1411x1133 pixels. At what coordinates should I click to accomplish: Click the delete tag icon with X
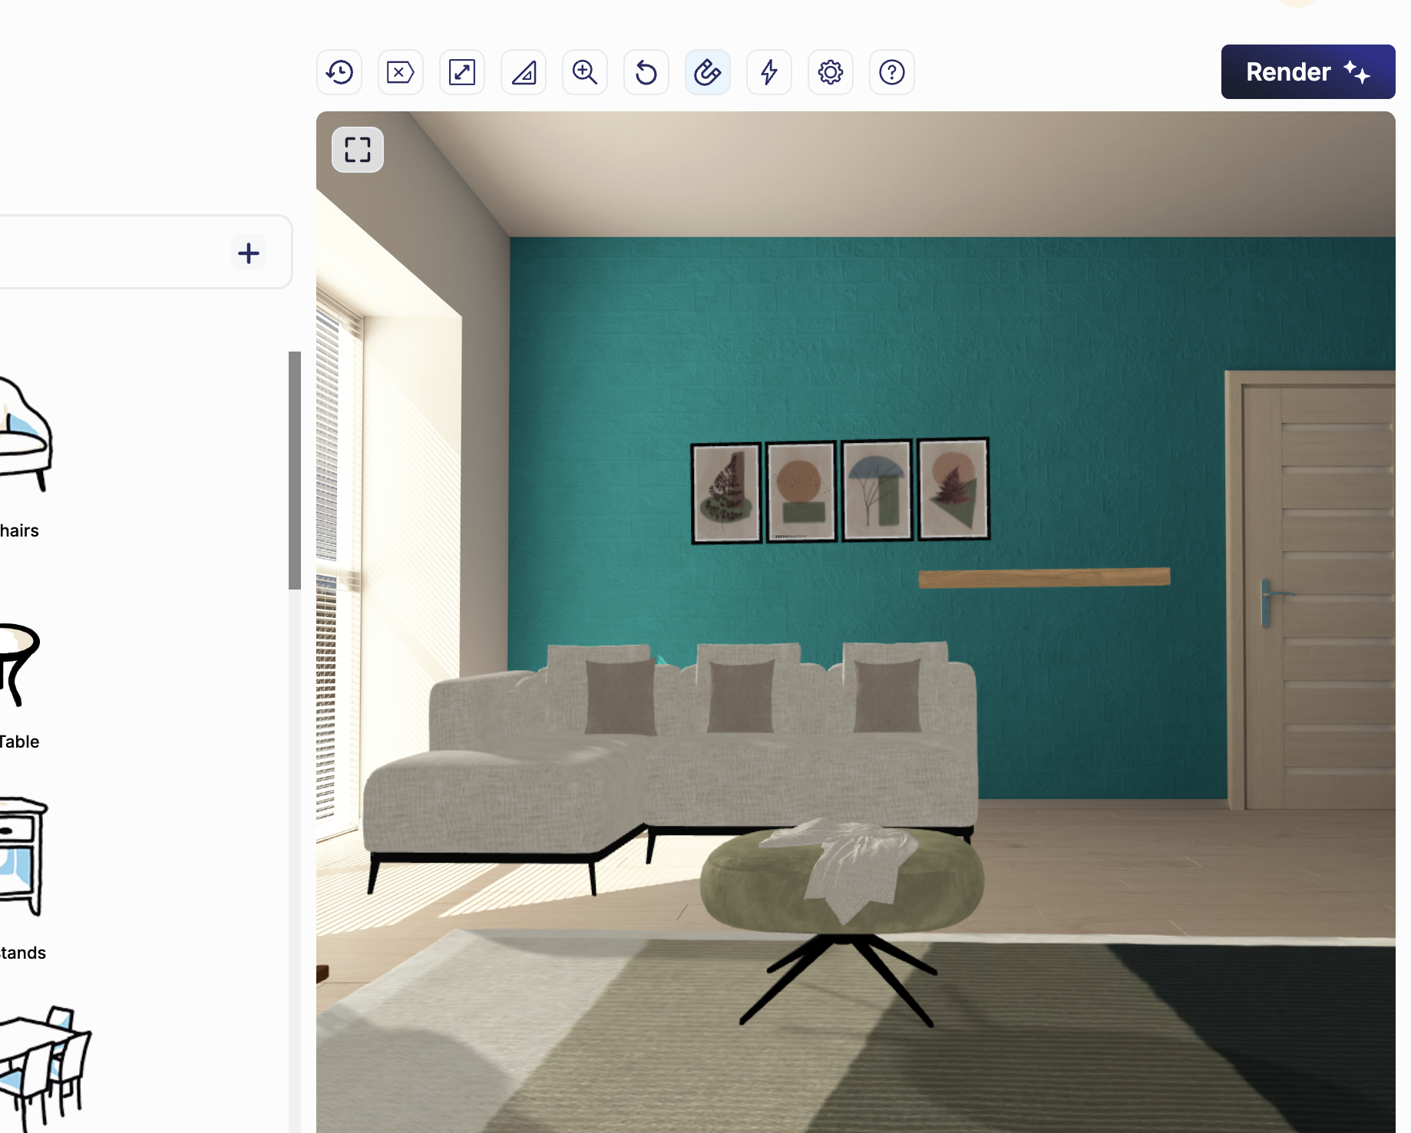tap(401, 72)
